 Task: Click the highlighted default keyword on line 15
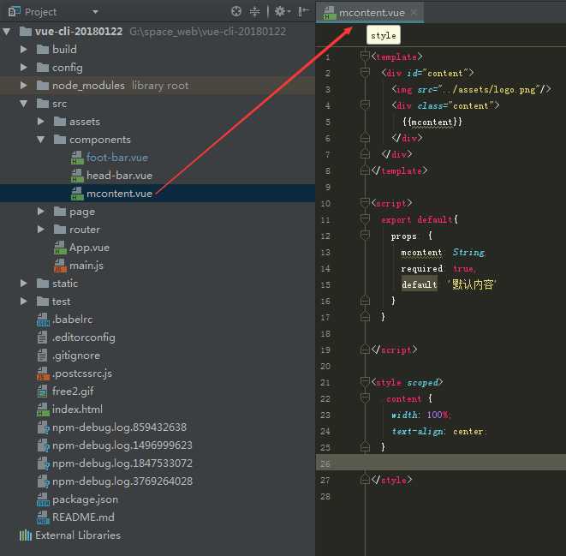click(x=419, y=285)
